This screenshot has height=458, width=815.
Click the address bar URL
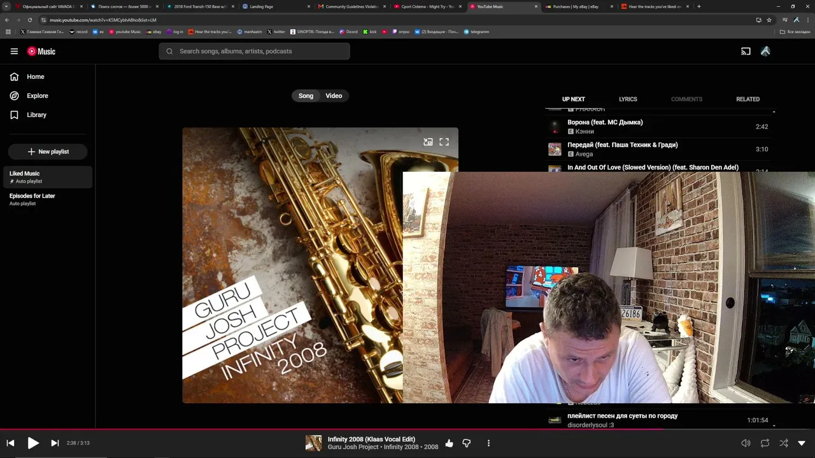103,20
